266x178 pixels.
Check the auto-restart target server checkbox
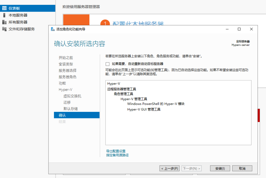coord(107,64)
